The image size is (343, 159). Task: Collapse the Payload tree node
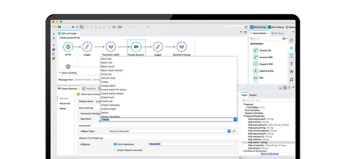coord(244,104)
